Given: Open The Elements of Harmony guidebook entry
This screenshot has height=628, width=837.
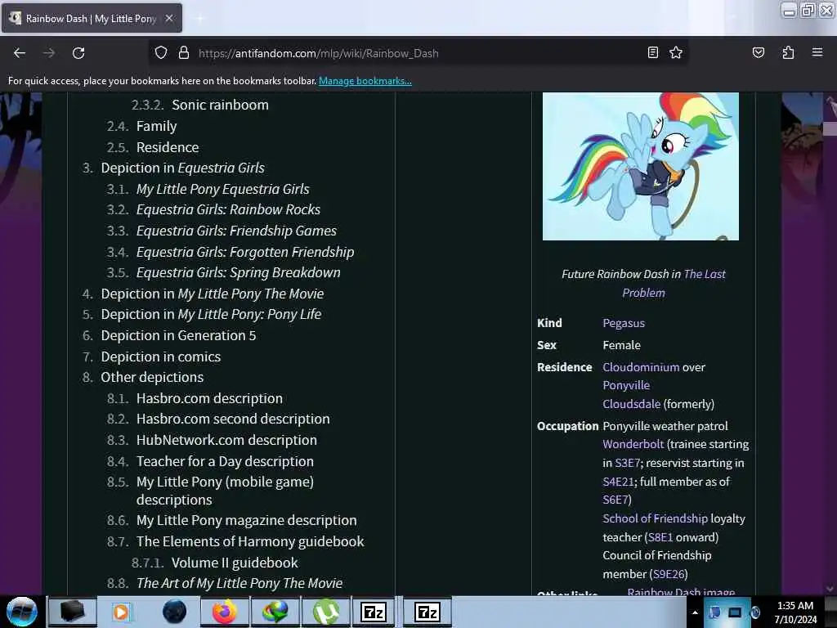Looking at the screenshot, I should tap(250, 541).
